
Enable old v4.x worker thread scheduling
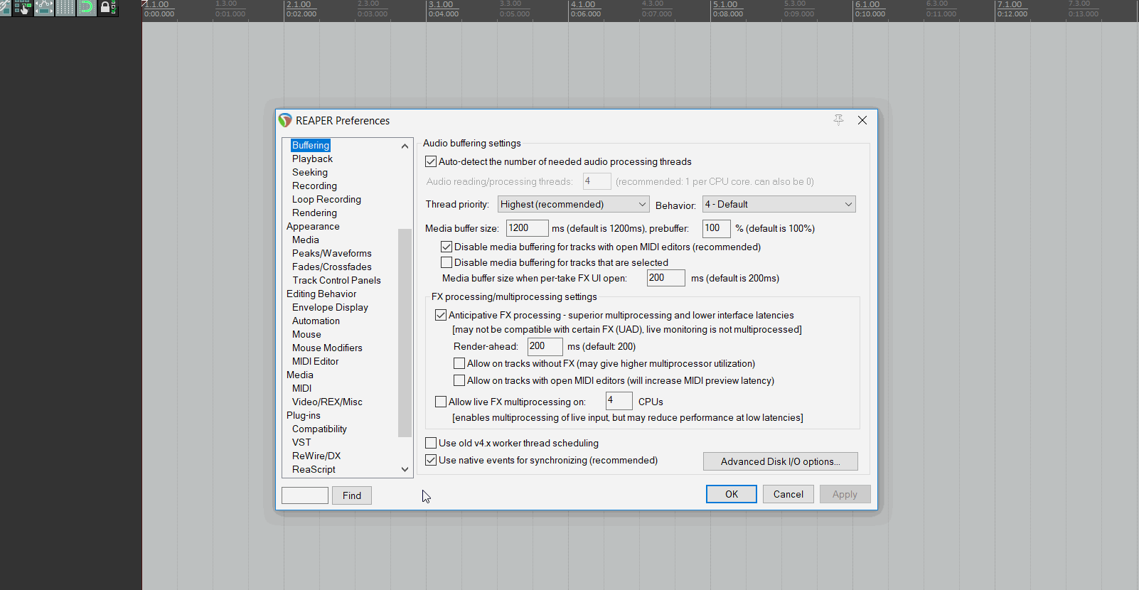coord(431,443)
